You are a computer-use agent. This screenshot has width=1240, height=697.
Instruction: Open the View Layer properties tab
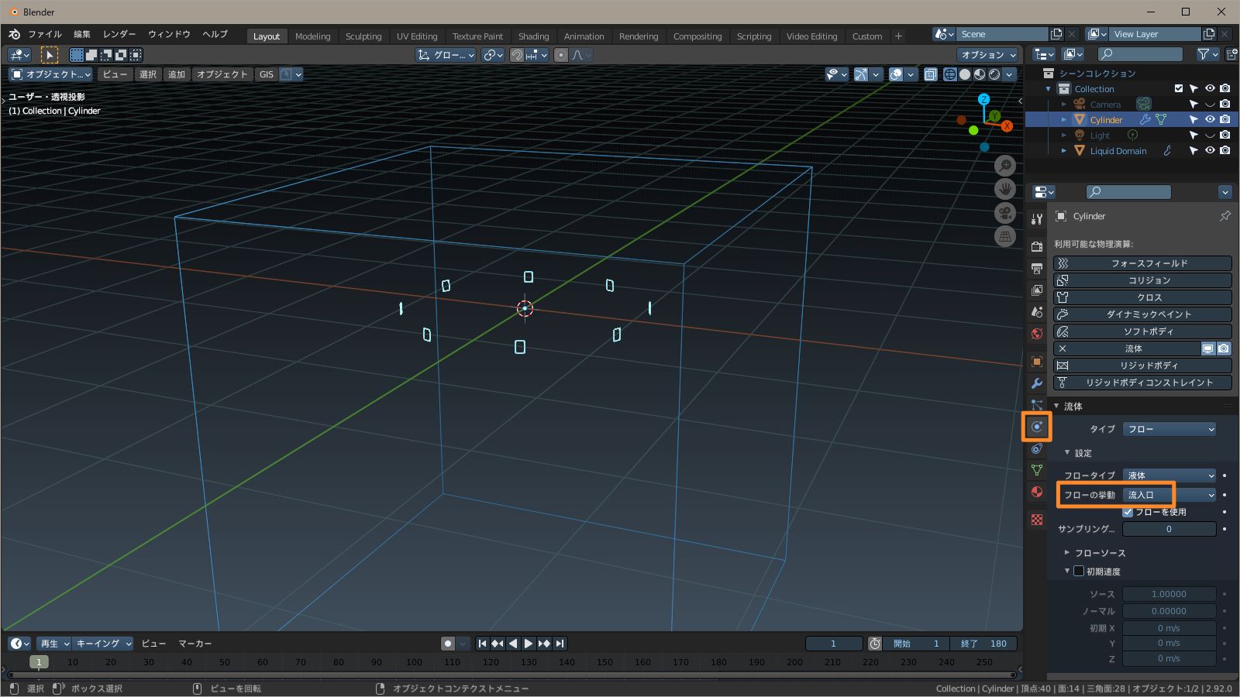click(x=1037, y=290)
